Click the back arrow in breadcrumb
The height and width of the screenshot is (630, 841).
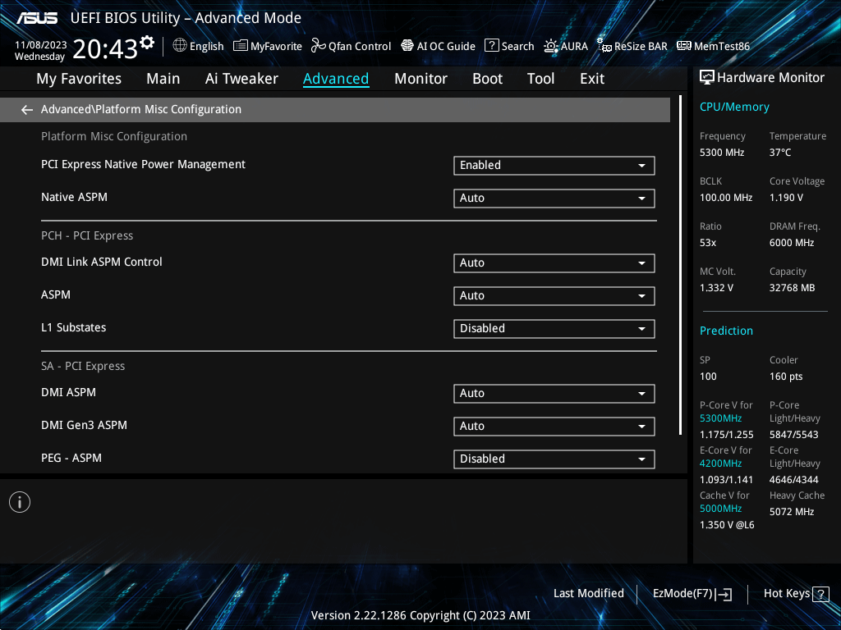click(x=26, y=110)
